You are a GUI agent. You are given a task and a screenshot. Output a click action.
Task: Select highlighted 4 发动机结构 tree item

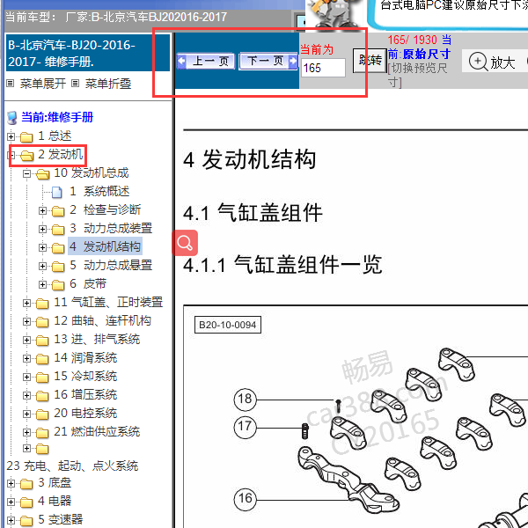(105, 246)
